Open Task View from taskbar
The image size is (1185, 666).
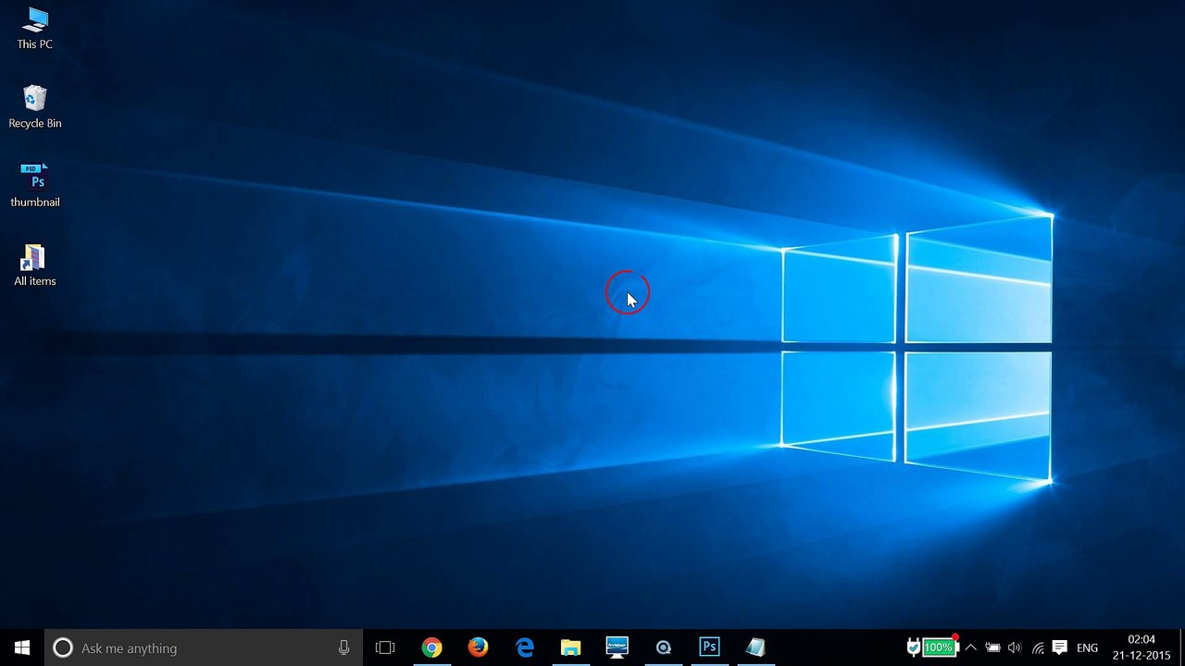click(385, 647)
